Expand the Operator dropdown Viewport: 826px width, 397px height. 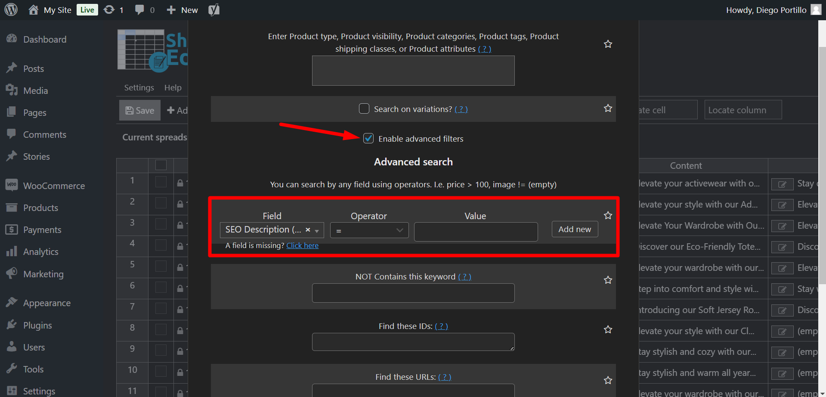(x=369, y=230)
